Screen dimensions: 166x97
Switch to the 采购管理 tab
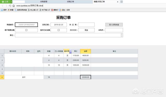pos(44,2)
